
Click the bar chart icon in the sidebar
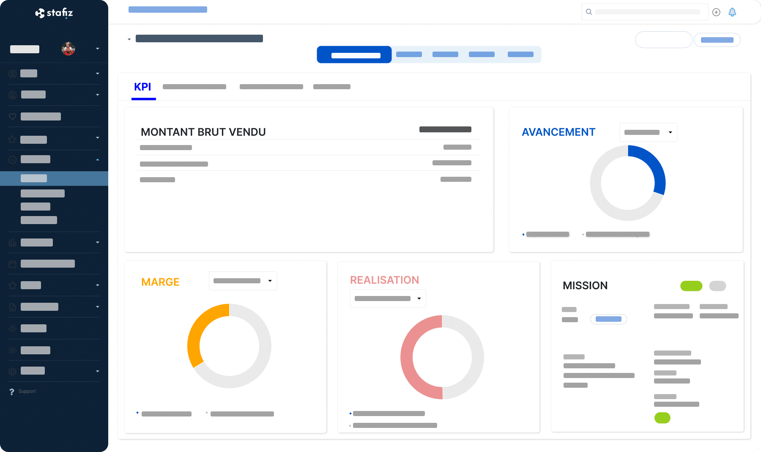point(13,243)
